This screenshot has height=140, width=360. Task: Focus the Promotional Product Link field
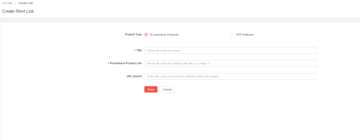coord(230,63)
